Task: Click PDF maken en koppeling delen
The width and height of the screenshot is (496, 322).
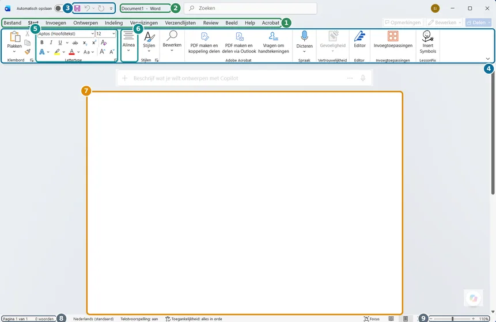Action: click(x=204, y=43)
